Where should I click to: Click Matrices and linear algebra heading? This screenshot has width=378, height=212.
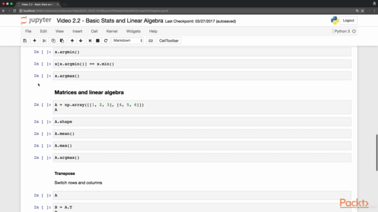pyautogui.click(x=89, y=92)
